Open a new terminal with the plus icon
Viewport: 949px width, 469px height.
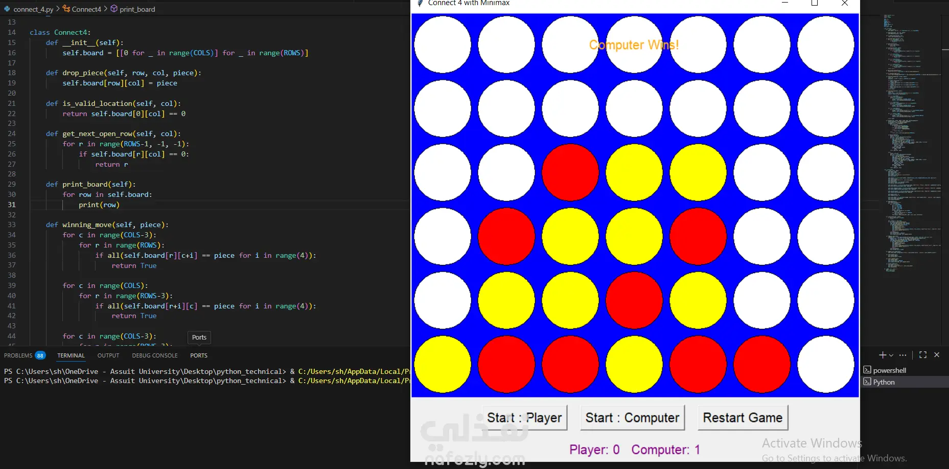tap(882, 355)
